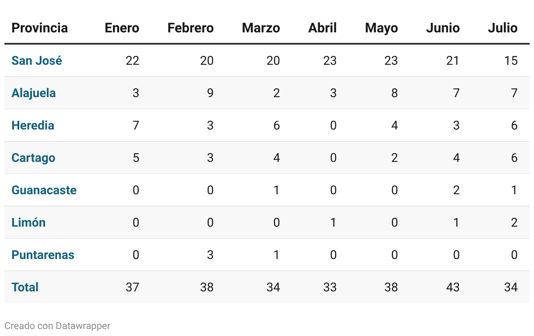Viewport: 534px width, 336px height.
Task: Select the Enero column header
Action: point(122,28)
